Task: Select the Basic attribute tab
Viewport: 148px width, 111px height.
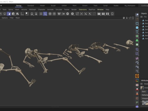Action: pos(144,92)
